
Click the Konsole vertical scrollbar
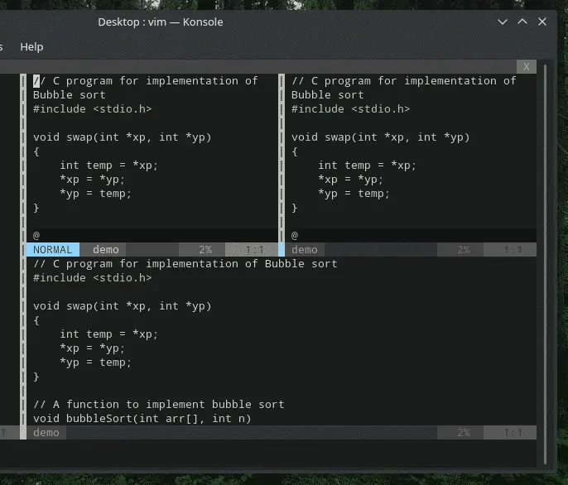point(545,264)
